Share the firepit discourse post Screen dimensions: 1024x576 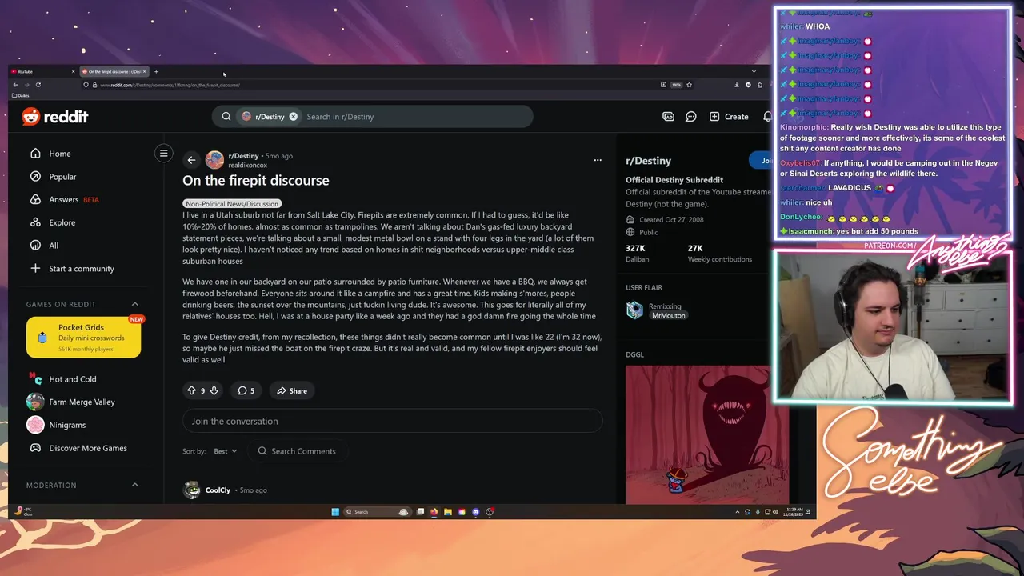292,390
